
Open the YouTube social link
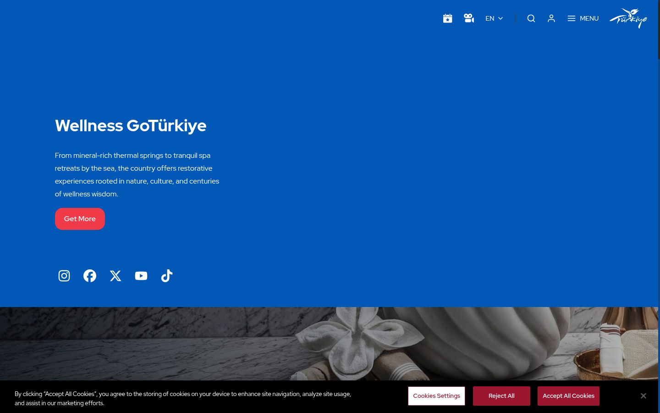pos(141,276)
